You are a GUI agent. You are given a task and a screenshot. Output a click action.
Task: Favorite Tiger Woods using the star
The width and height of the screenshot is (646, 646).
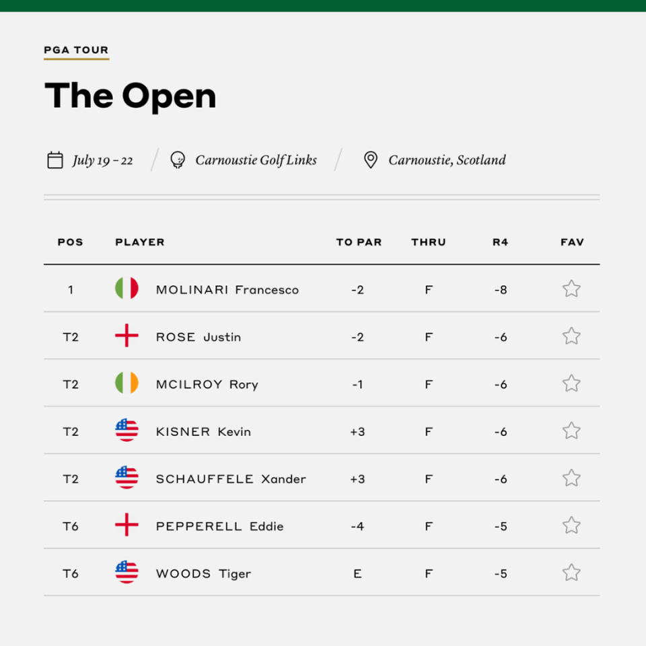571,573
